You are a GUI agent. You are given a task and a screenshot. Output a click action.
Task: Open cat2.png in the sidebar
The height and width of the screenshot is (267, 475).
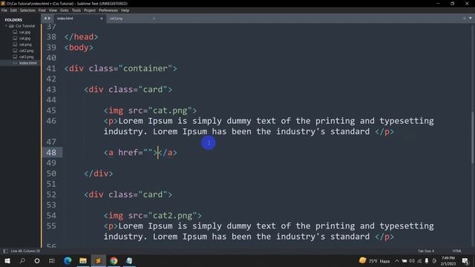27,50
